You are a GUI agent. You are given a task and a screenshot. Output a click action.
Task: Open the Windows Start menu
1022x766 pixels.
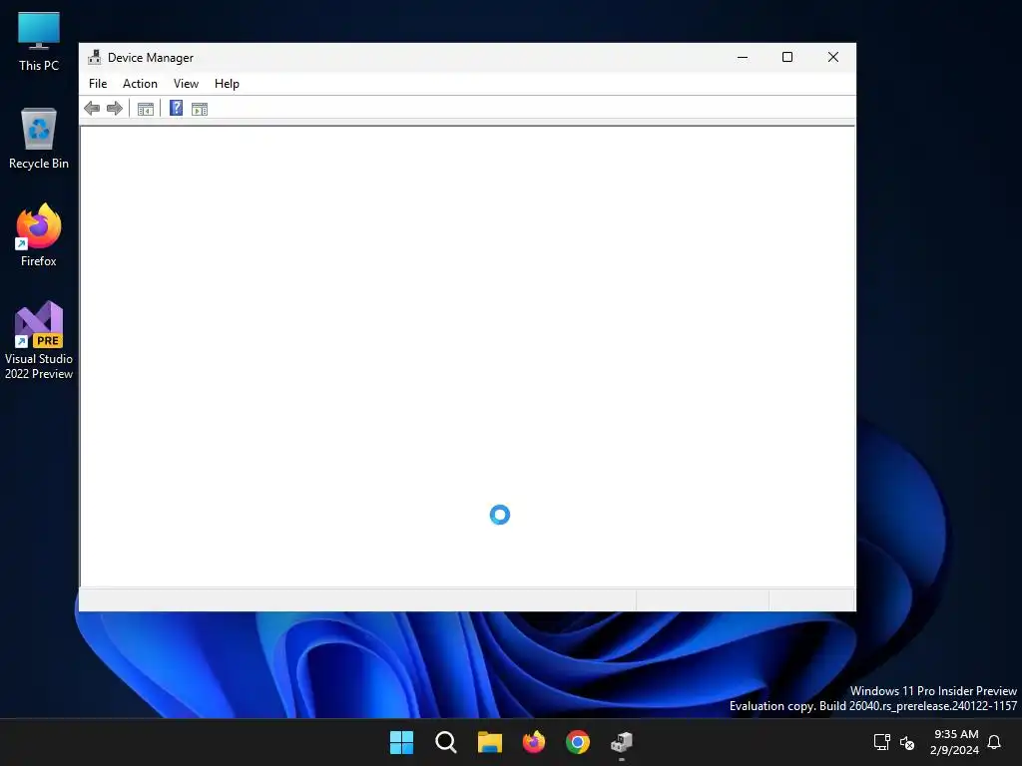(401, 742)
